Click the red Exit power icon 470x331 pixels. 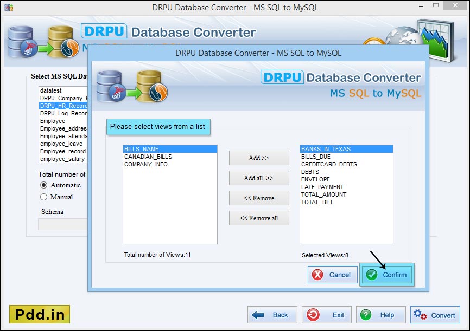313,315
